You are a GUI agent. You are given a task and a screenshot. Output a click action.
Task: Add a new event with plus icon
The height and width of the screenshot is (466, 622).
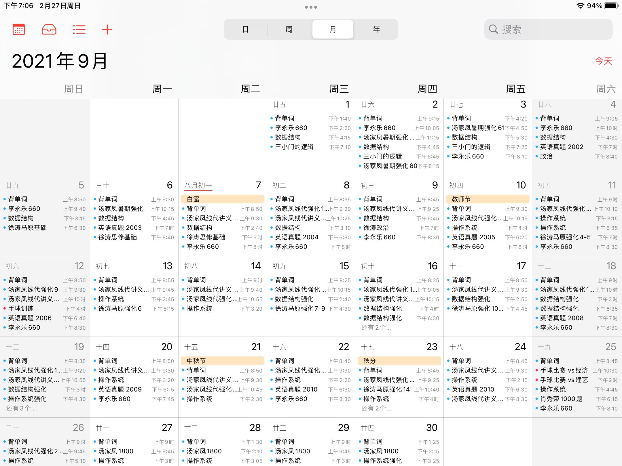(107, 29)
